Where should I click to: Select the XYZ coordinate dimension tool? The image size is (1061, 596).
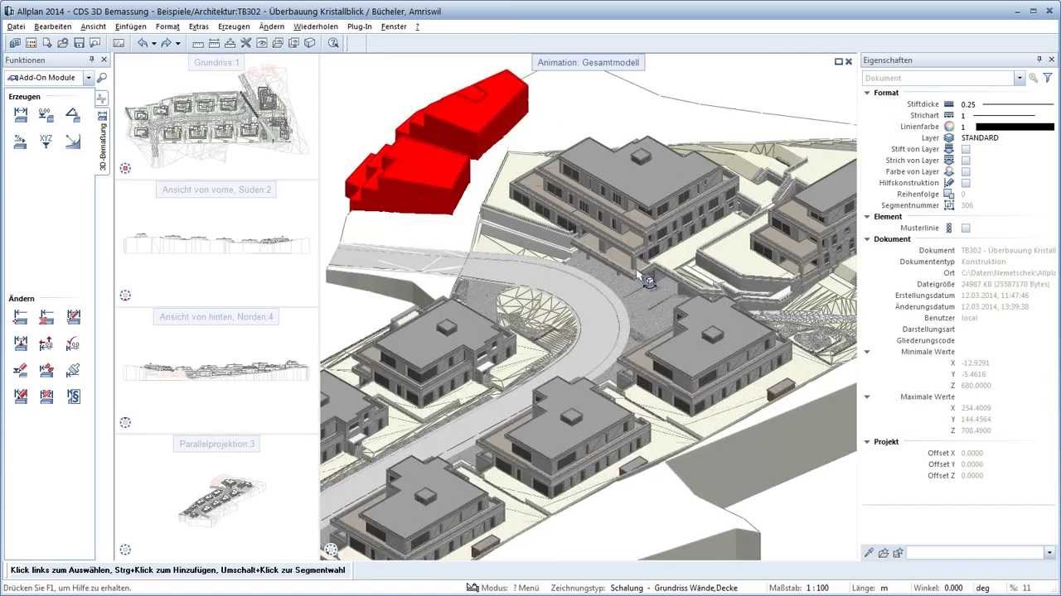[46, 142]
